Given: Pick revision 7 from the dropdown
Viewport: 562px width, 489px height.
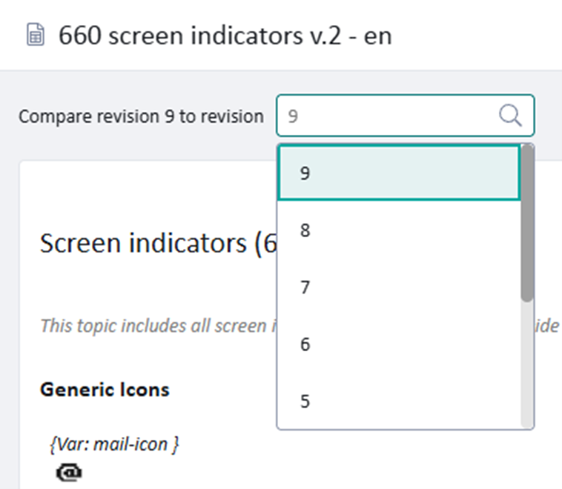Looking at the screenshot, I should tap(399, 287).
